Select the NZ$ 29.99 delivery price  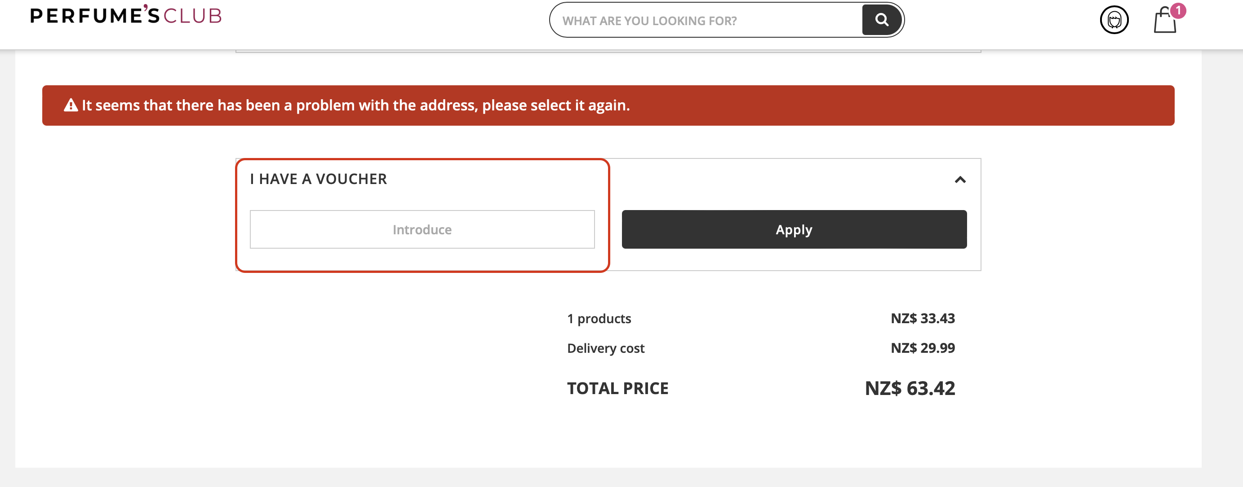[x=922, y=348]
